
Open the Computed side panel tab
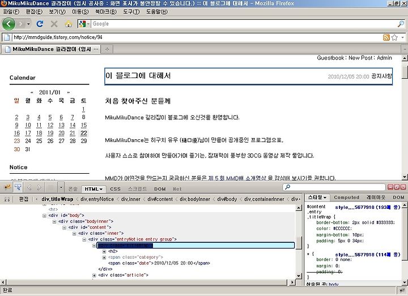coord(346,198)
